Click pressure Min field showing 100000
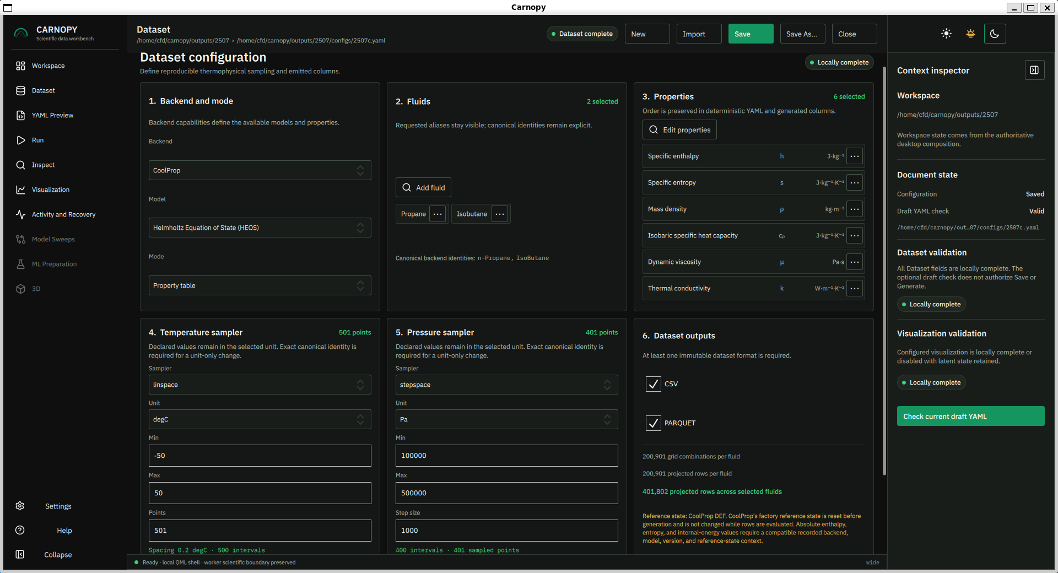This screenshot has width=1058, height=573. [506, 456]
